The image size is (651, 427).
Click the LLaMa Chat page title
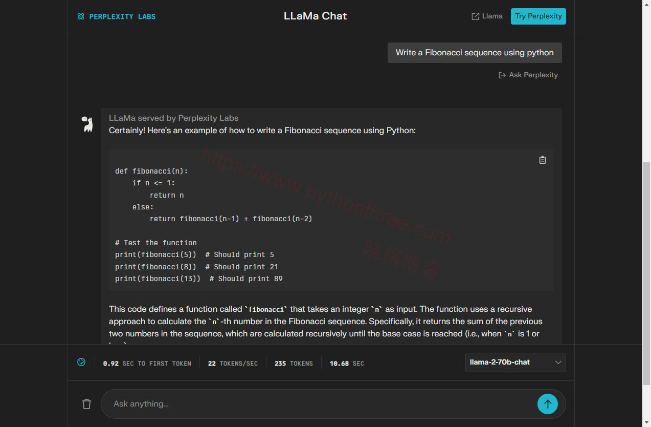coord(316,16)
